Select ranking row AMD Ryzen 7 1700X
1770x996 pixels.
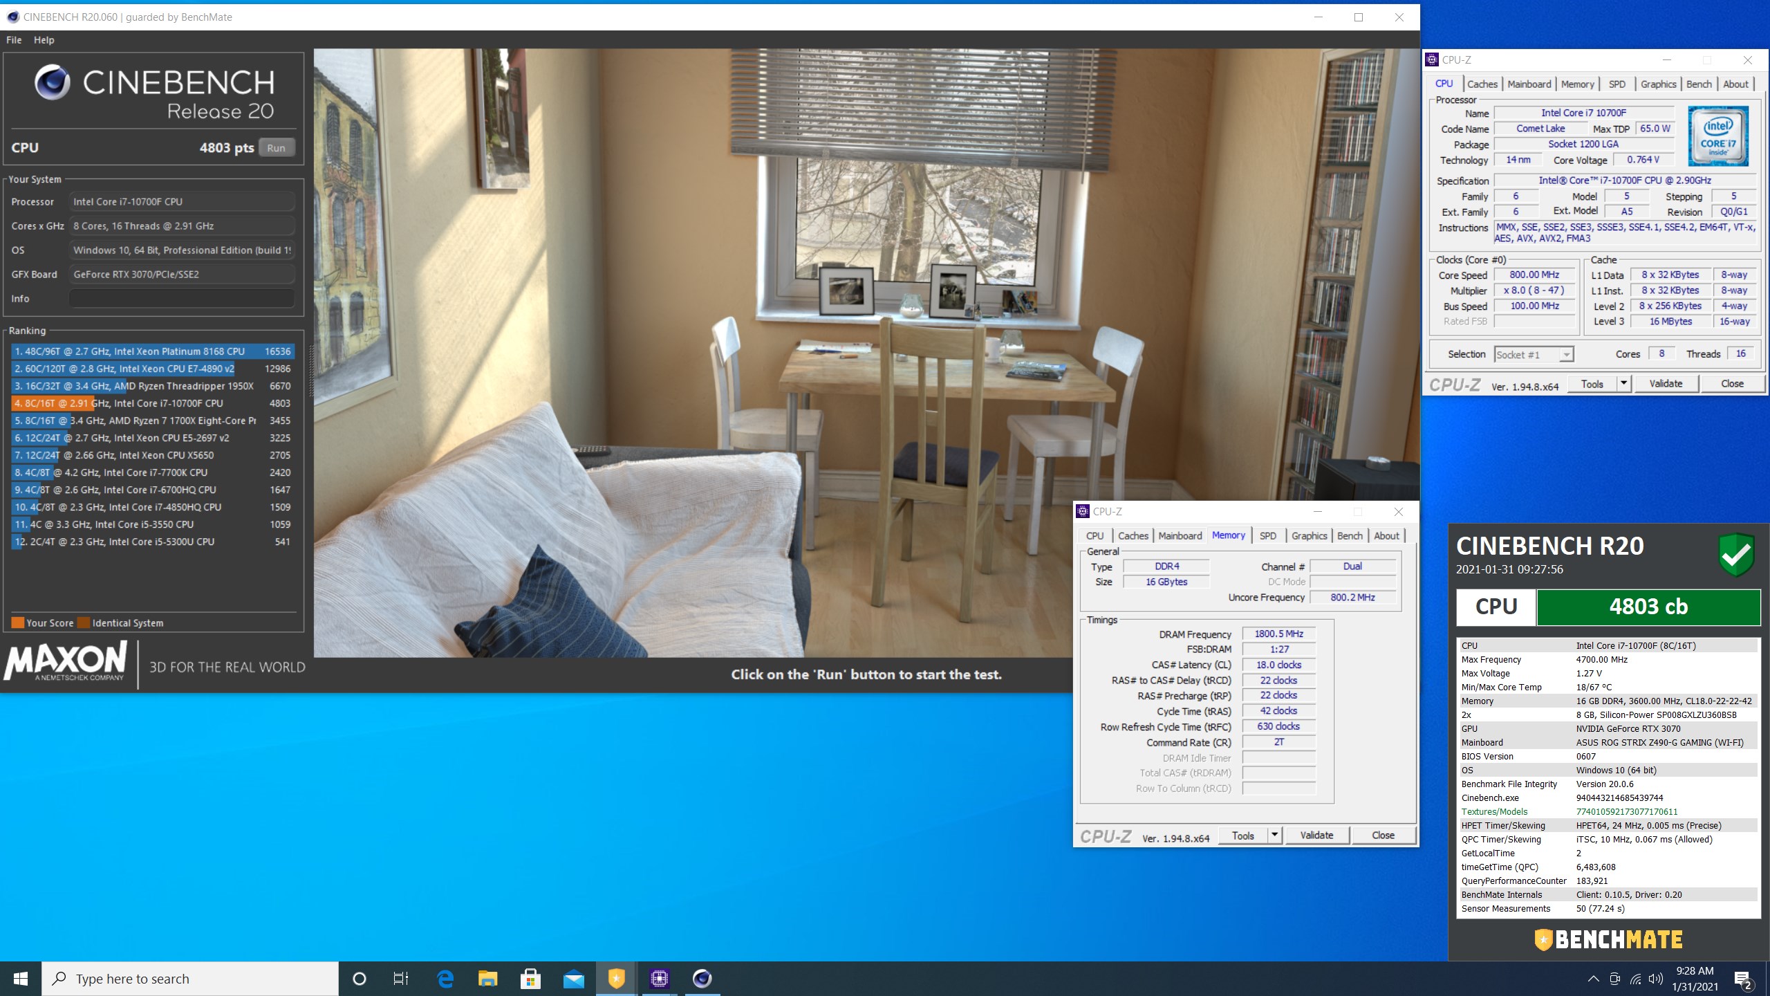pos(153,421)
